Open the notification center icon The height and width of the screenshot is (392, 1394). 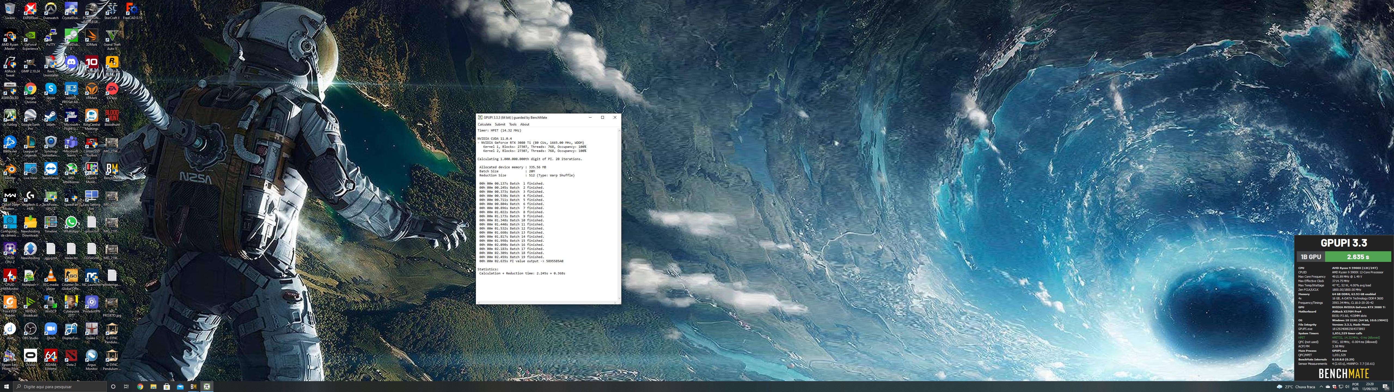click(1386, 387)
